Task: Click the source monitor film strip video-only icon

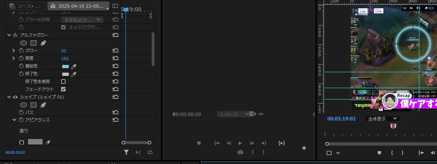Action: [x=252, y=114]
